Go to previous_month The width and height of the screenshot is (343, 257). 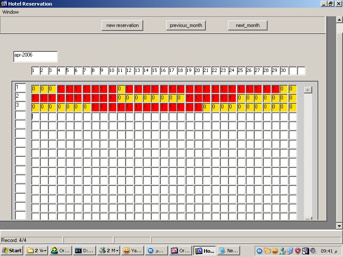pos(186,25)
